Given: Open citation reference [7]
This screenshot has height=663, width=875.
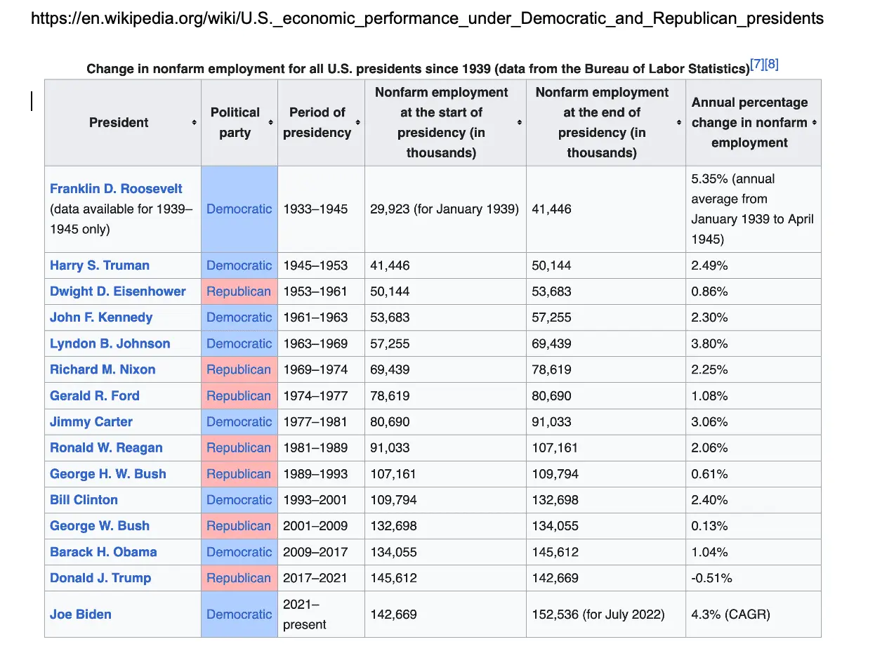Looking at the screenshot, I should [757, 65].
